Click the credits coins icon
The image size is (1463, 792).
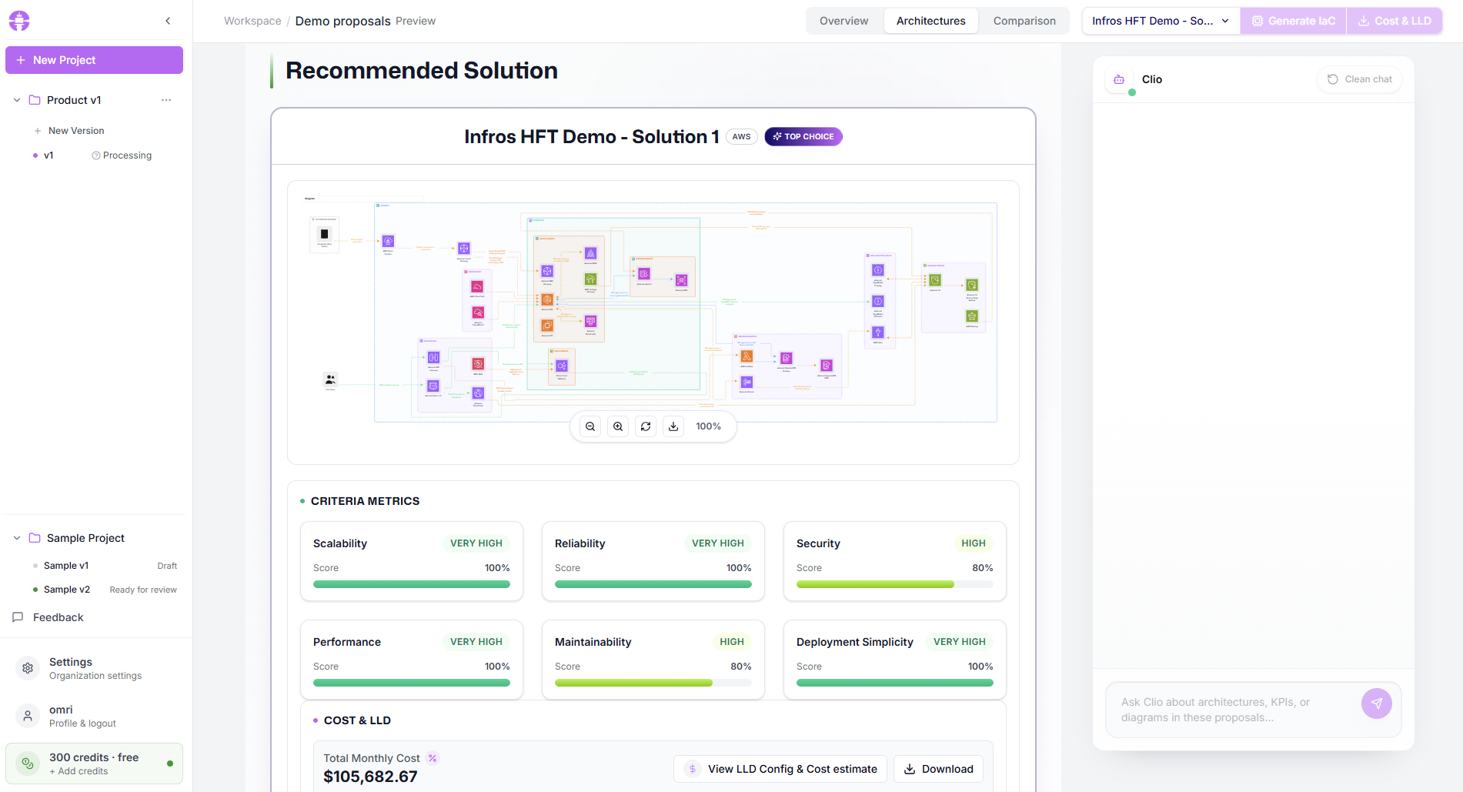pos(28,764)
